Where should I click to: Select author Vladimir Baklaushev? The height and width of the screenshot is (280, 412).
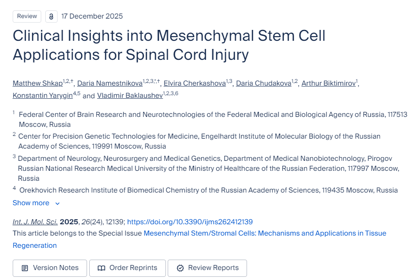pyautogui.click(x=130, y=96)
